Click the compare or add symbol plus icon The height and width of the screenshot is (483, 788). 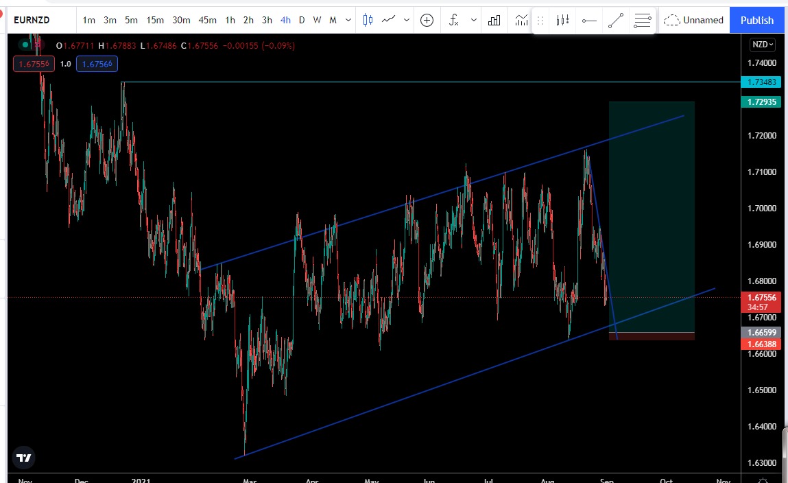click(x=427, y=20)
